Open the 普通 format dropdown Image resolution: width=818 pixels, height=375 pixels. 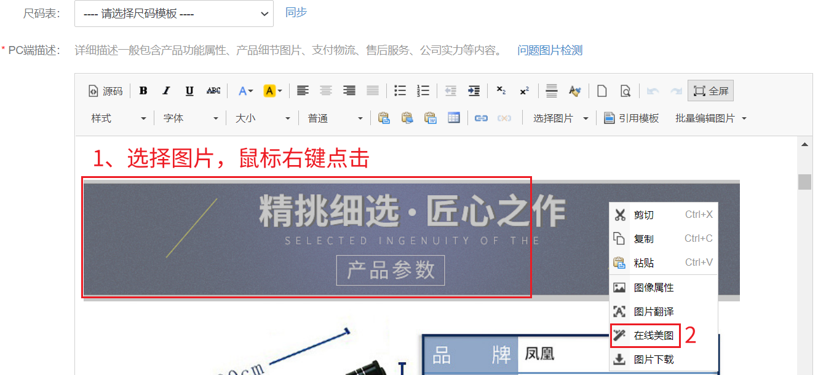[335, 118]
